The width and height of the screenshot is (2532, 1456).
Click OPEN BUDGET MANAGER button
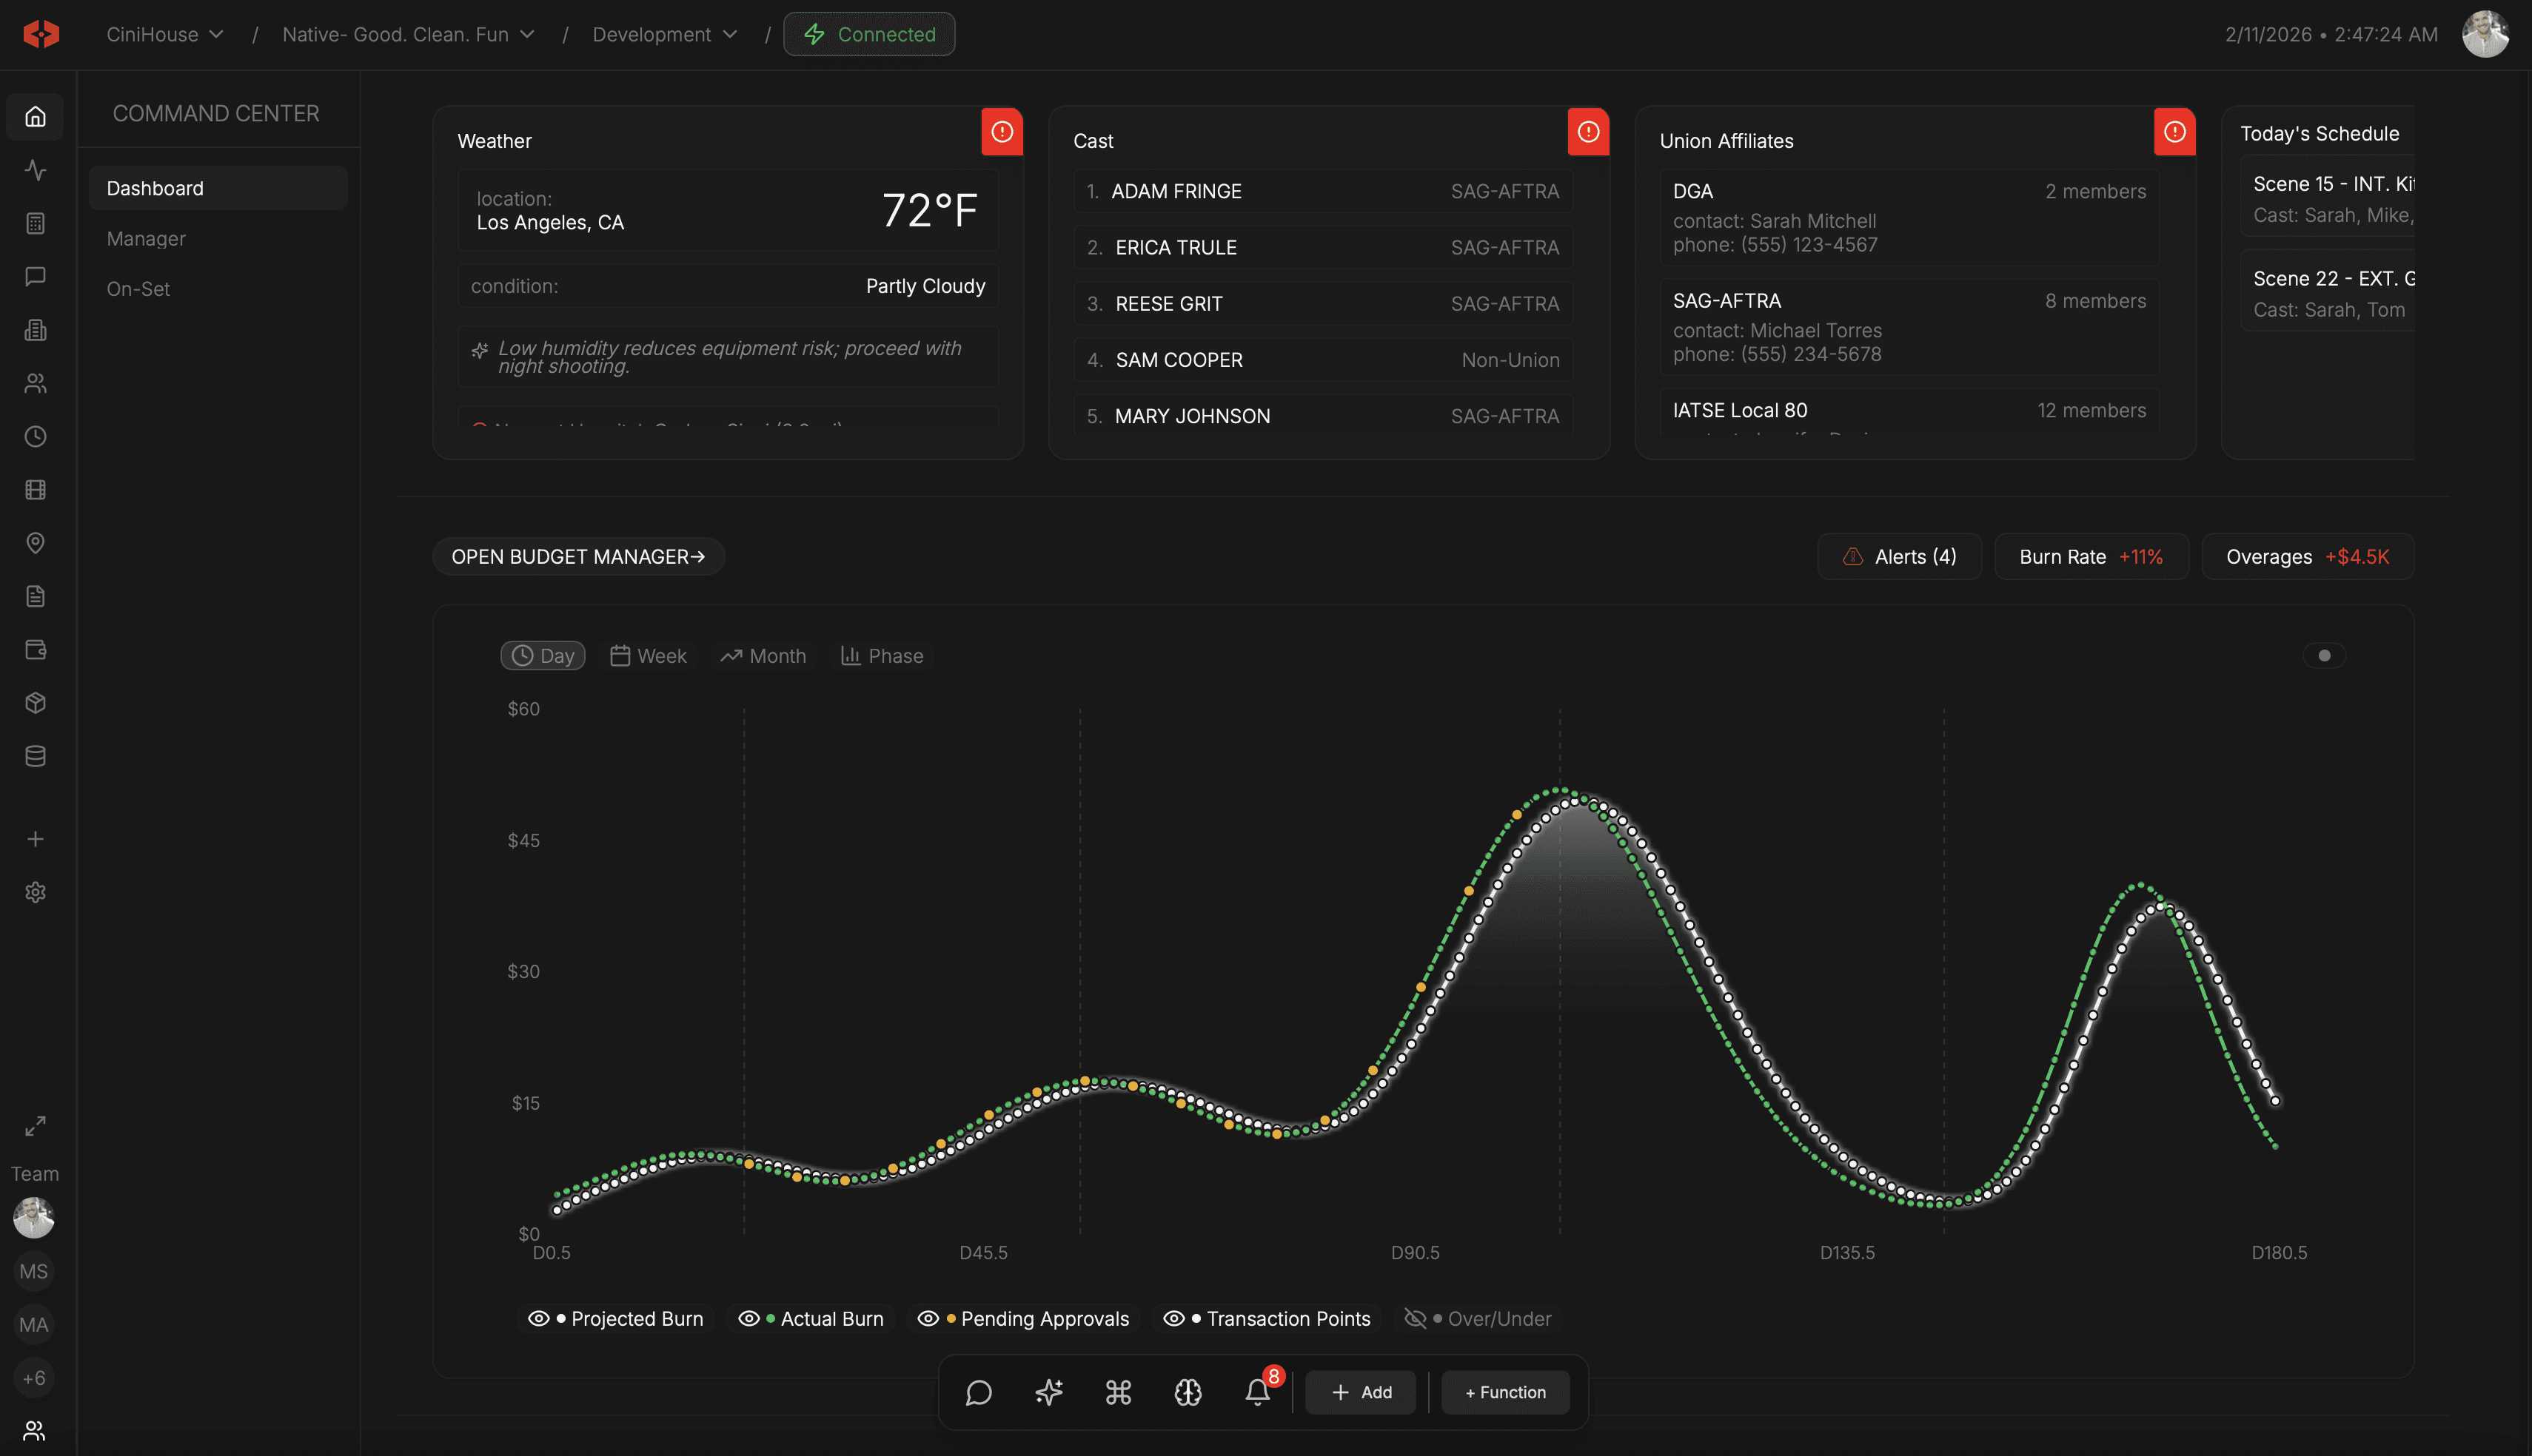pyautogui.click(x=578, y=556)
